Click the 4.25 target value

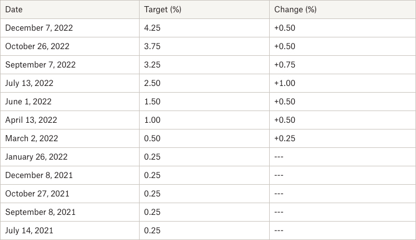[x=152, y=28]
